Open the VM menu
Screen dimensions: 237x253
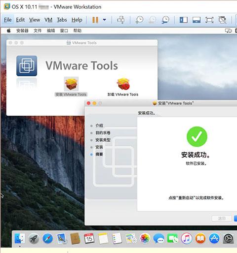48,20
